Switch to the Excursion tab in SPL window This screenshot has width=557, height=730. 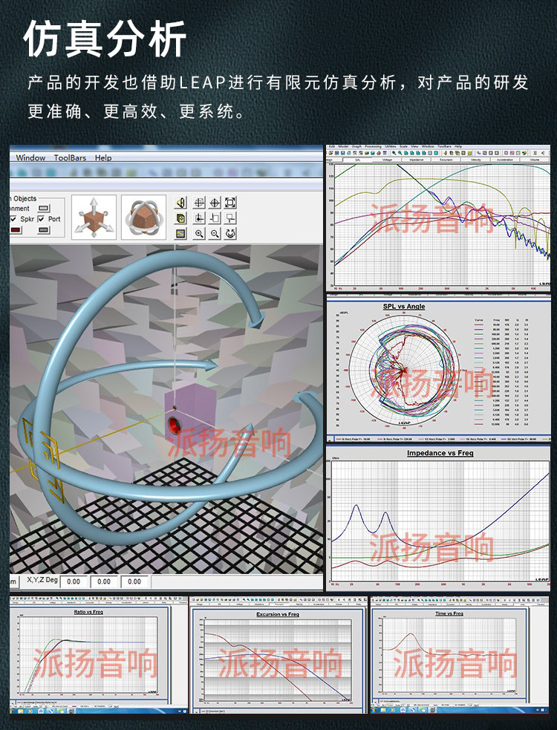point(446,160)
